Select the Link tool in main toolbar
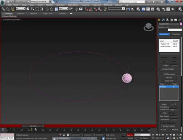The height and width of the screenshot is (140, 183). (3, 9)
